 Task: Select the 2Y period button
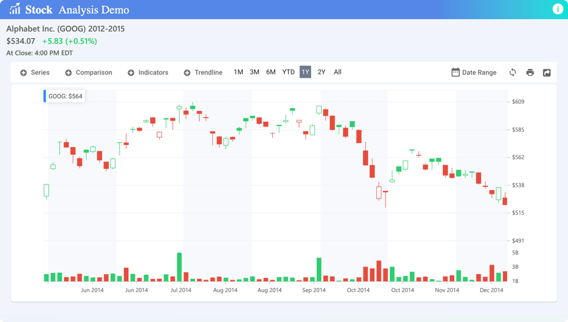pos(321,72)
